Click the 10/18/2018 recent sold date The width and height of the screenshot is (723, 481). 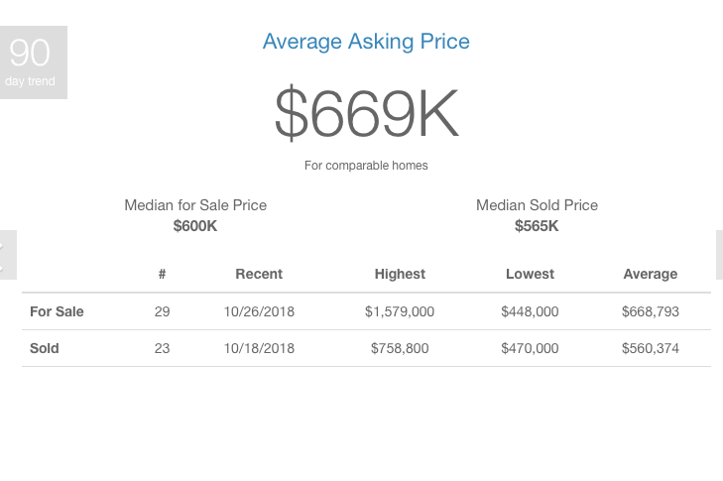pyautogui.click(x=259, y=348)
